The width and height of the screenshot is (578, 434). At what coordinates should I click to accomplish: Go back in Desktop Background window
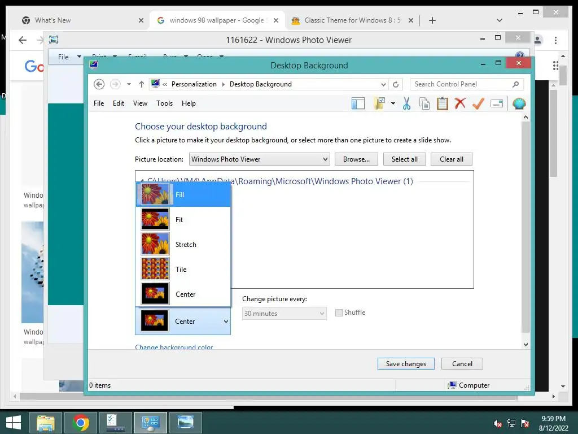99,84
